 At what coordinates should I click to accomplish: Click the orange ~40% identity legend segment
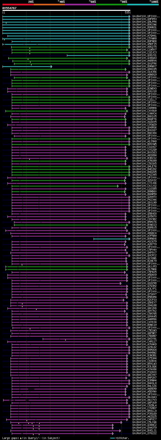click(49, 4)
